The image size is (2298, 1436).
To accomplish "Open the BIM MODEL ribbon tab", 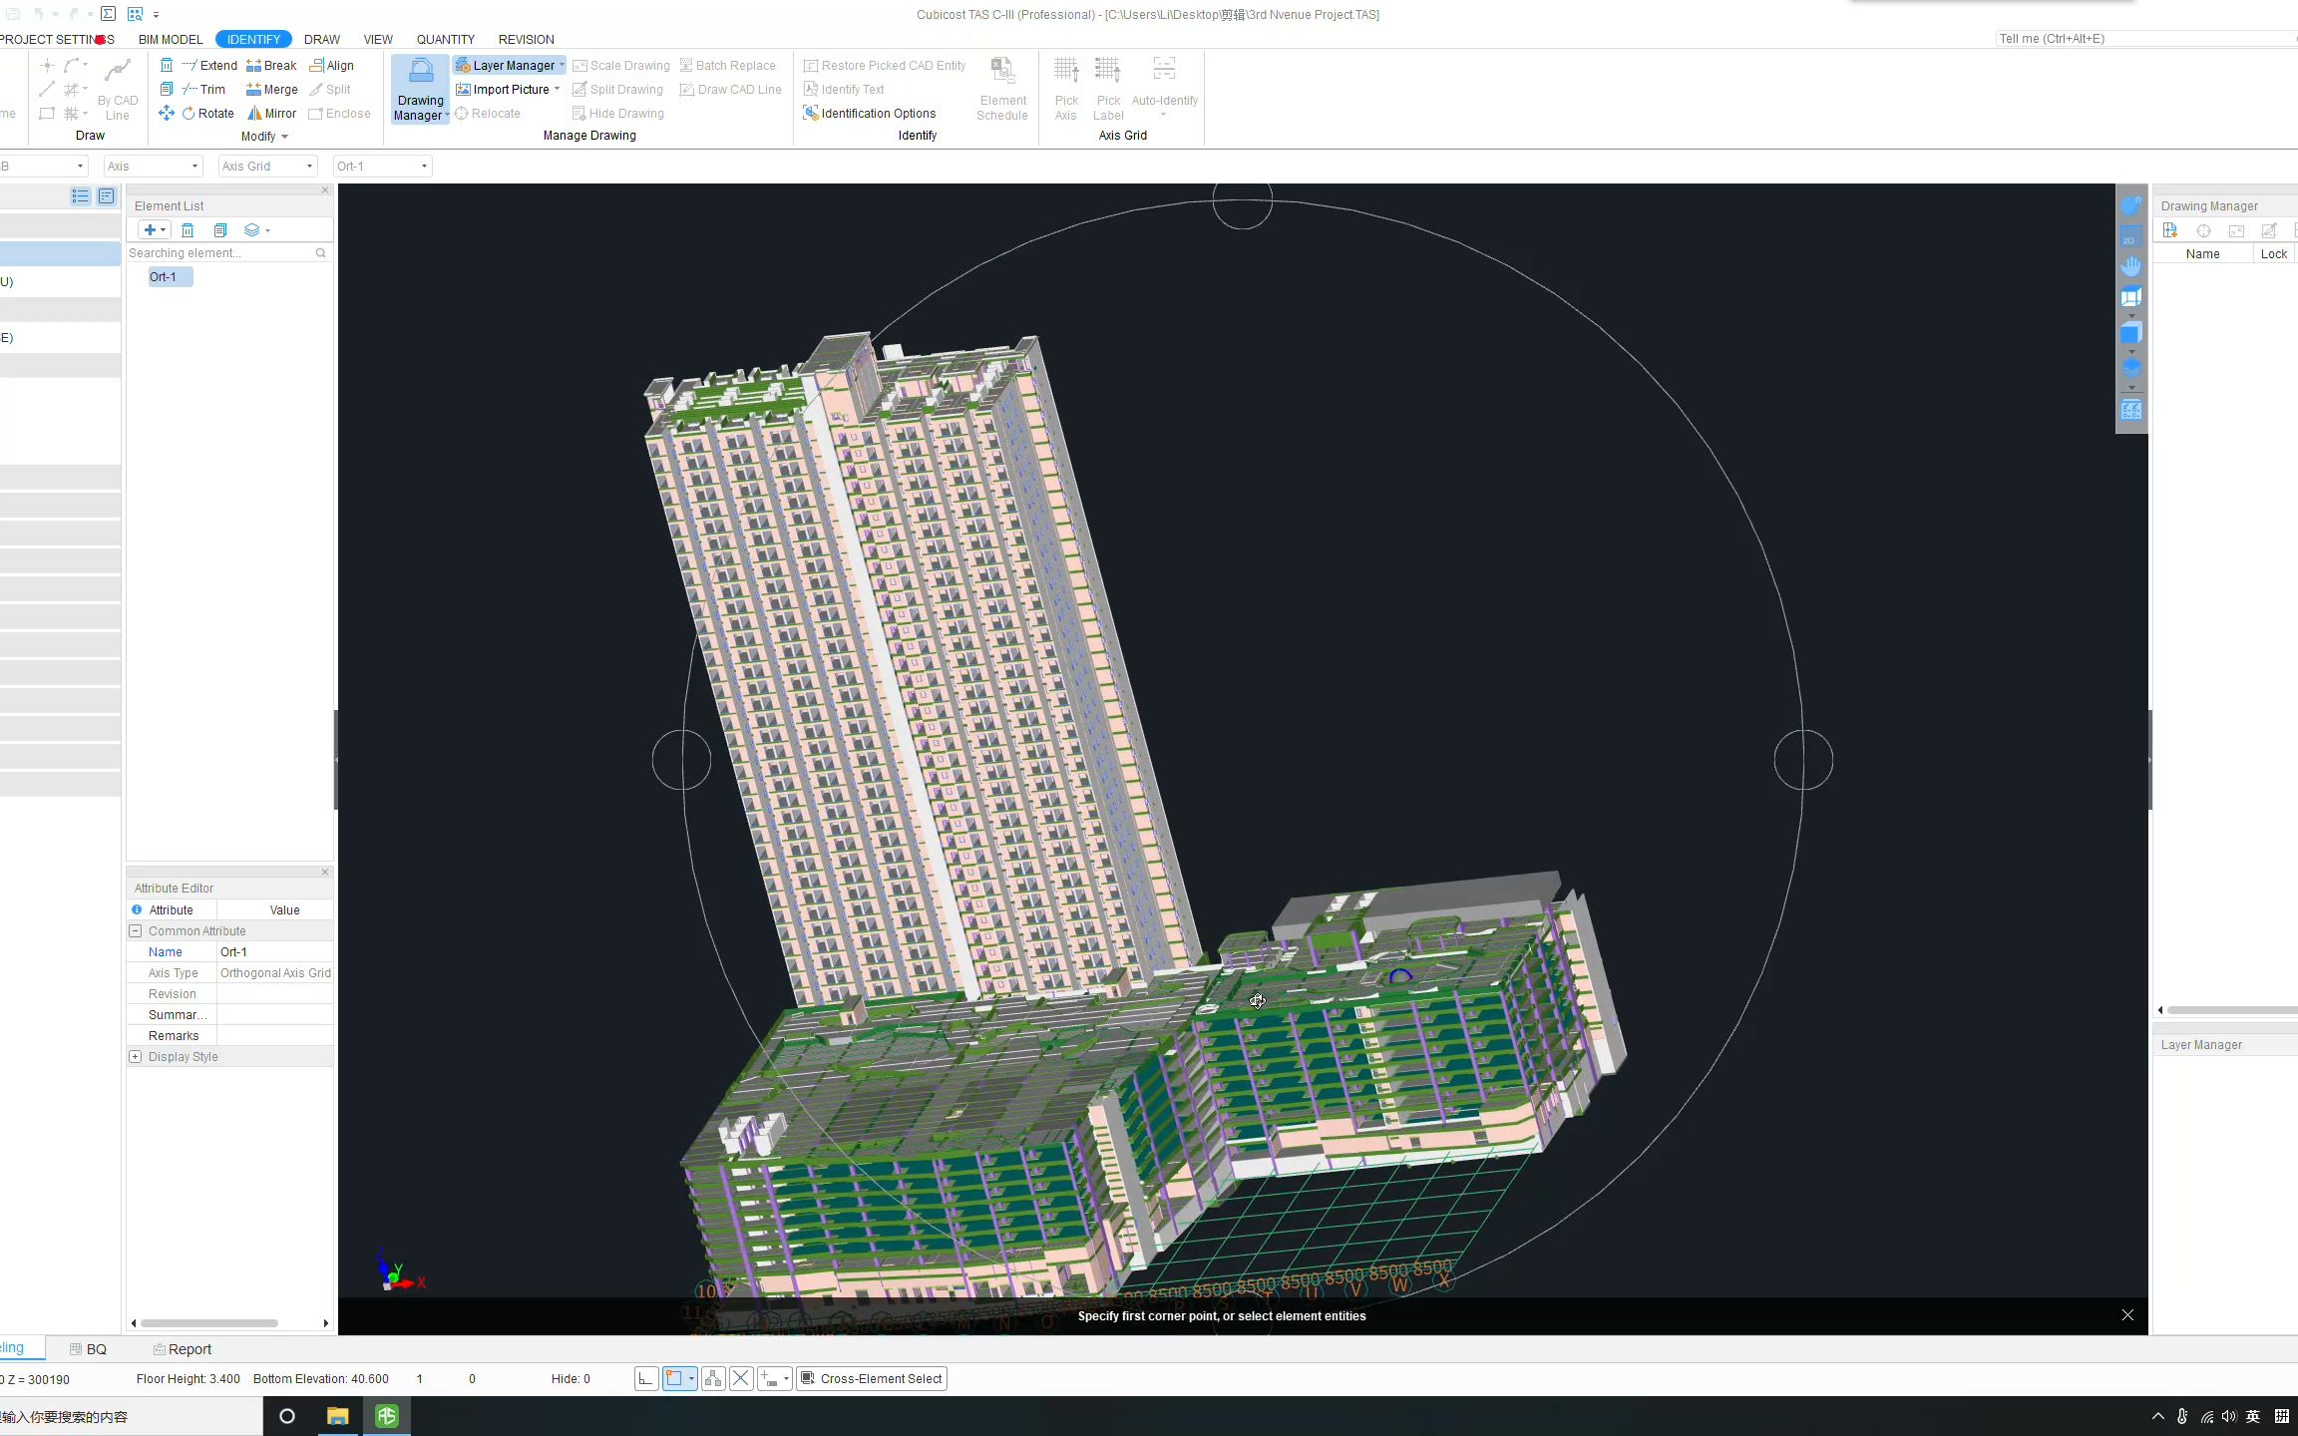I will (x=171, y=40).
